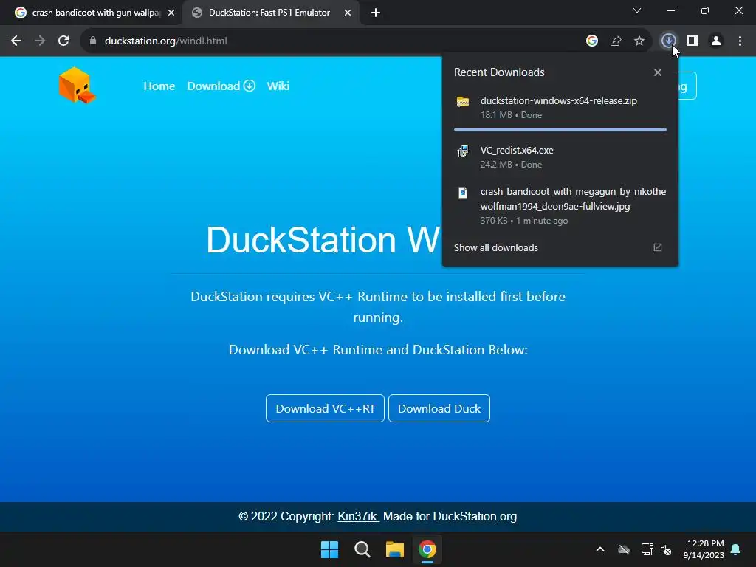This screenshot has width=756, height=567.
Task: Open the Chrome side panel
Action: [x=693, y=41]
